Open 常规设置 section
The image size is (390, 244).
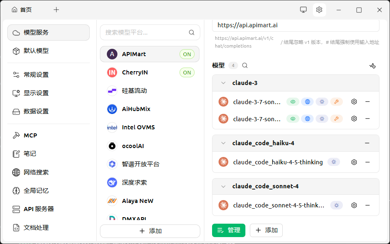[x=48, y=75]
